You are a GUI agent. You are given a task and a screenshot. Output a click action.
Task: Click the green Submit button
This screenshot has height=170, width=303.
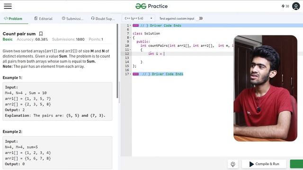pyautogui.click(x=296, y=164)
